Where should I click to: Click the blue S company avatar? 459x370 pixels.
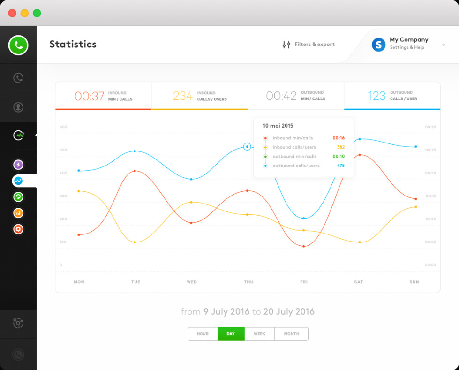(x=378, y=45)
